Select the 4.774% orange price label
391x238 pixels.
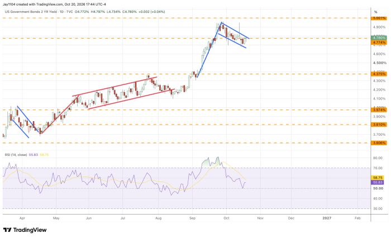[x=379, y=42]
